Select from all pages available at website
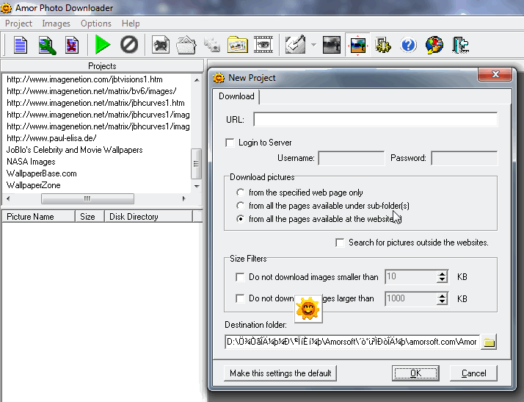 tap(240, 219)
